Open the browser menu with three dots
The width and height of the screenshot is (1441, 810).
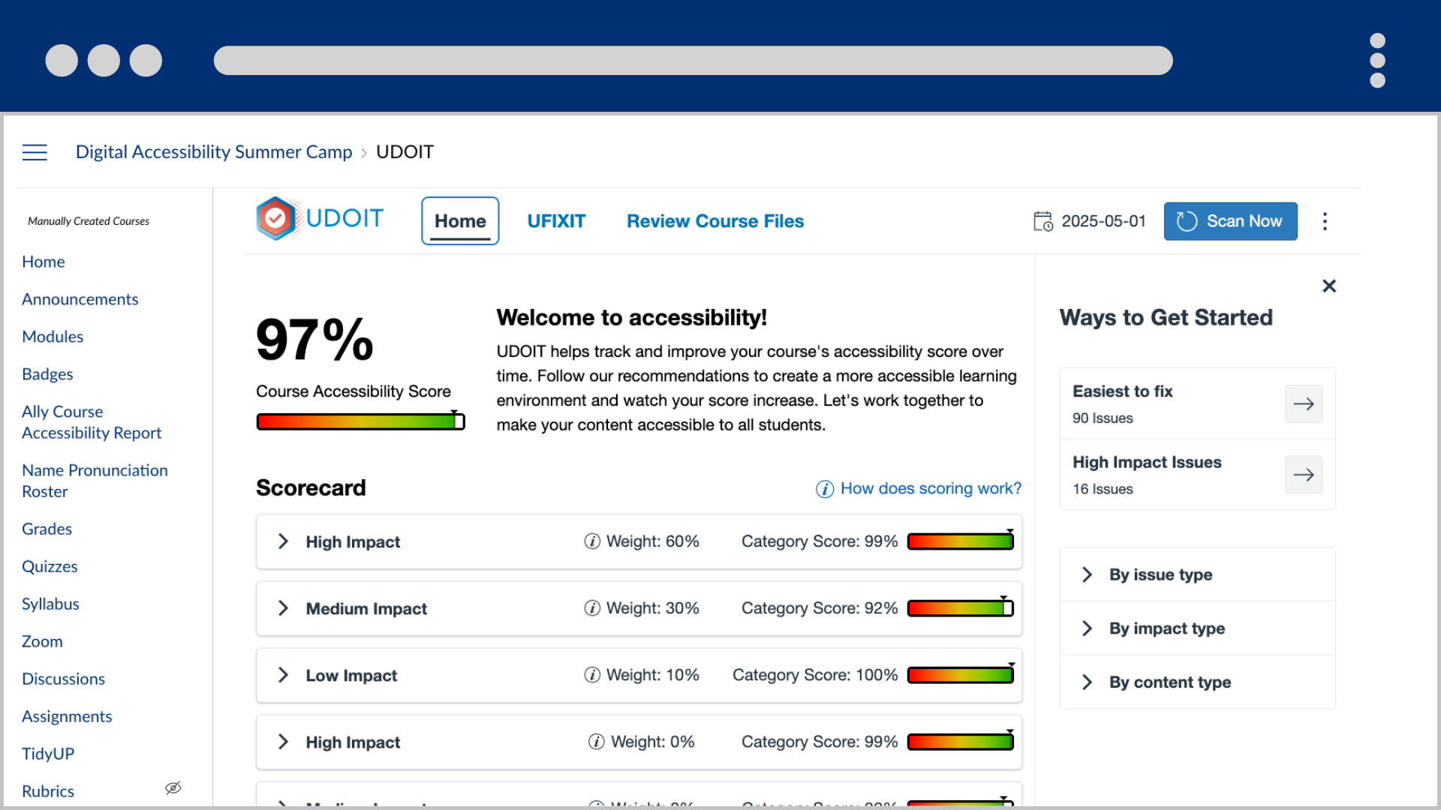click(x=1377, y=61)
